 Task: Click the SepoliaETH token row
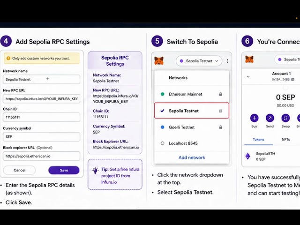pos(272,156)
